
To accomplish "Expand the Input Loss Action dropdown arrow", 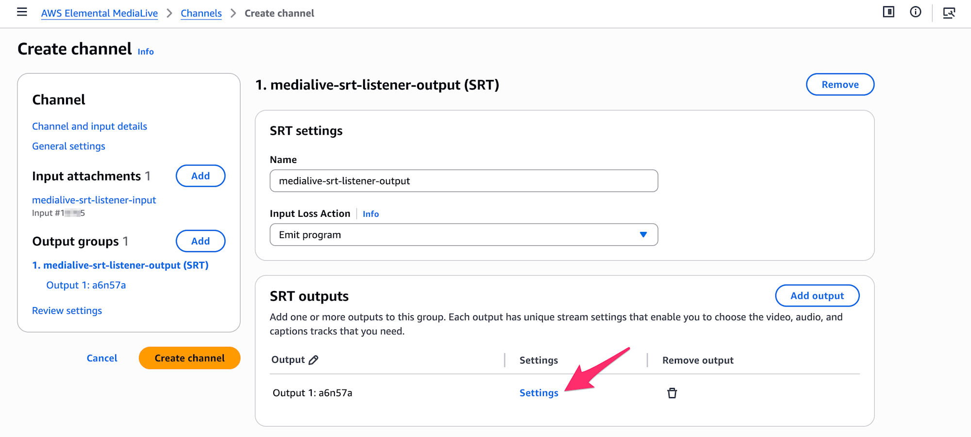I will 643,235.
